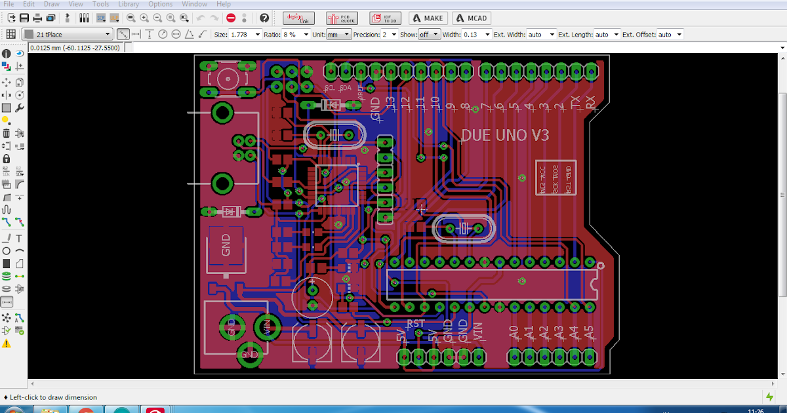Select the vertical dimension type option
The width and height of the screenshot is (787, 413).
[150, 34]
